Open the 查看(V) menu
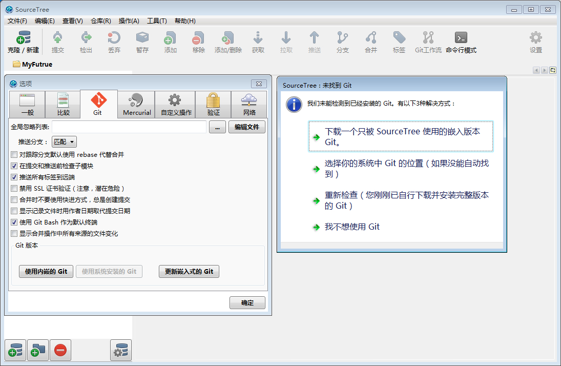The width and height of the screenshot is (561, 366). click(x=73, y=21)
